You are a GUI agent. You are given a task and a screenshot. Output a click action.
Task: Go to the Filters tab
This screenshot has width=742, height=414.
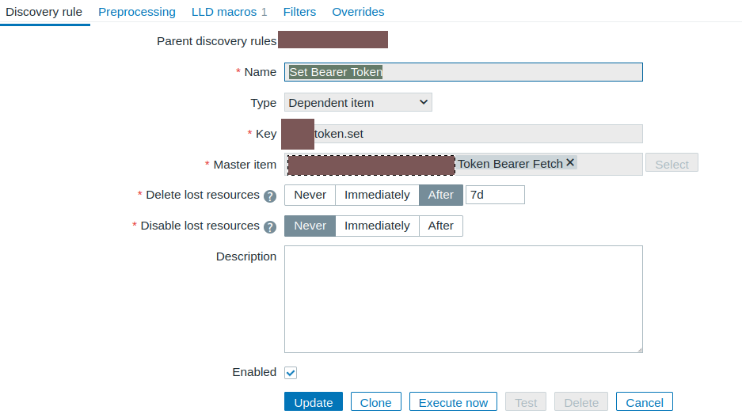point(299,12)
